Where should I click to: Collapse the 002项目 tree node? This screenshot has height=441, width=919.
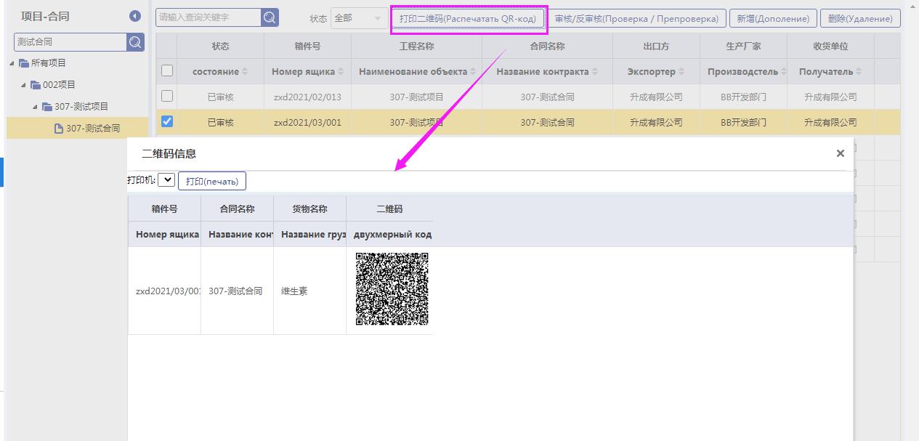click(25, 85)
